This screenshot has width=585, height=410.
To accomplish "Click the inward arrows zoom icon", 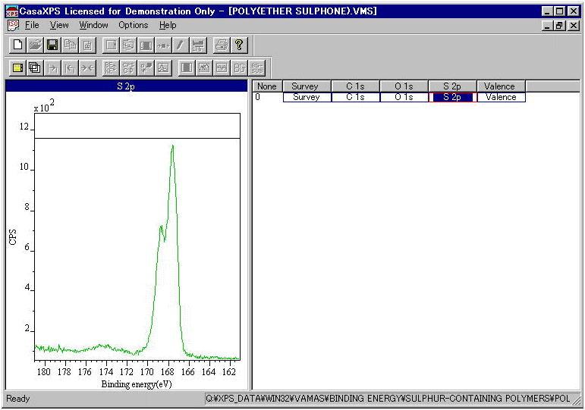I will pos(88,68).
